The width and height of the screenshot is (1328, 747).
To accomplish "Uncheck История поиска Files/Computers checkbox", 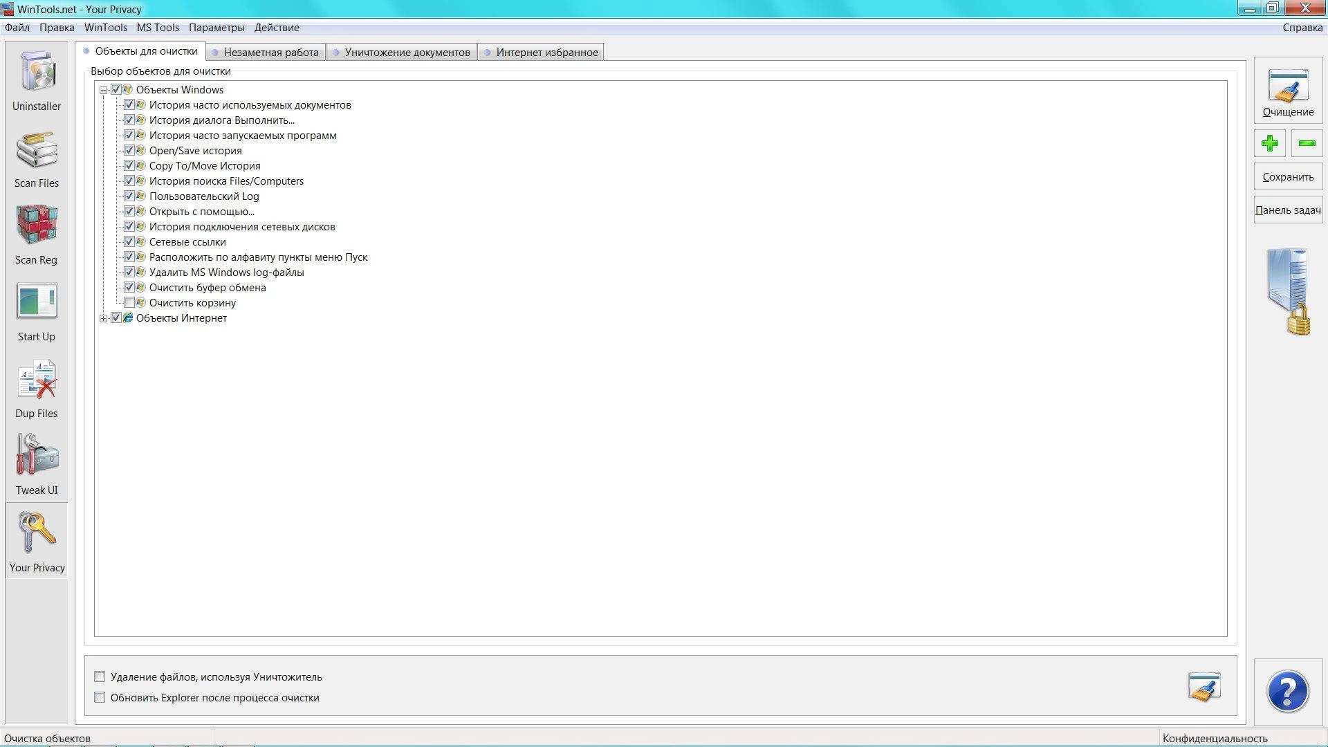I will [x=129, y=181].
